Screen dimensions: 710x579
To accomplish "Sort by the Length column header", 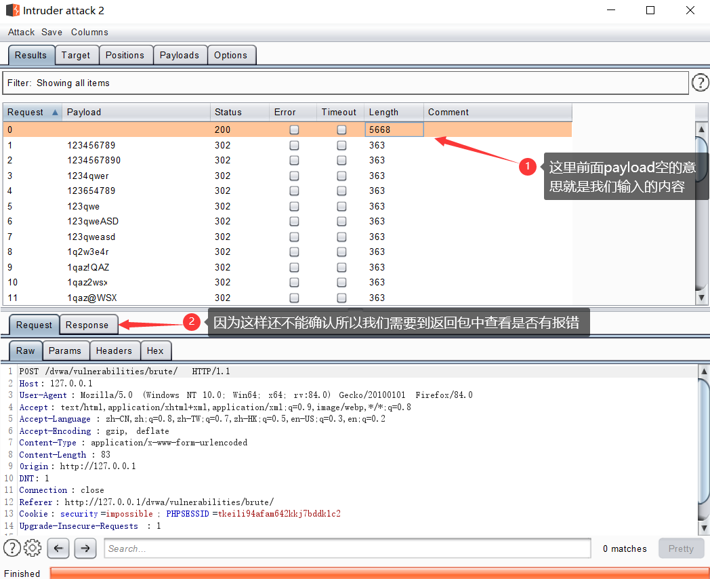I will [x=394, y=112].
